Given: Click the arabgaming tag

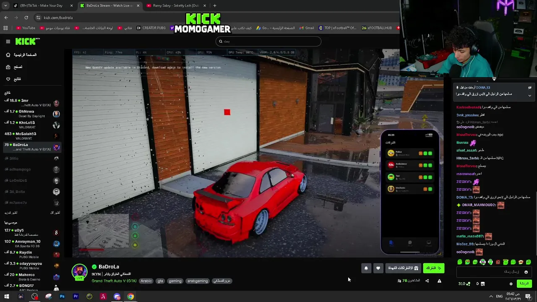Looking at the screenshot, I should [198, 281].
